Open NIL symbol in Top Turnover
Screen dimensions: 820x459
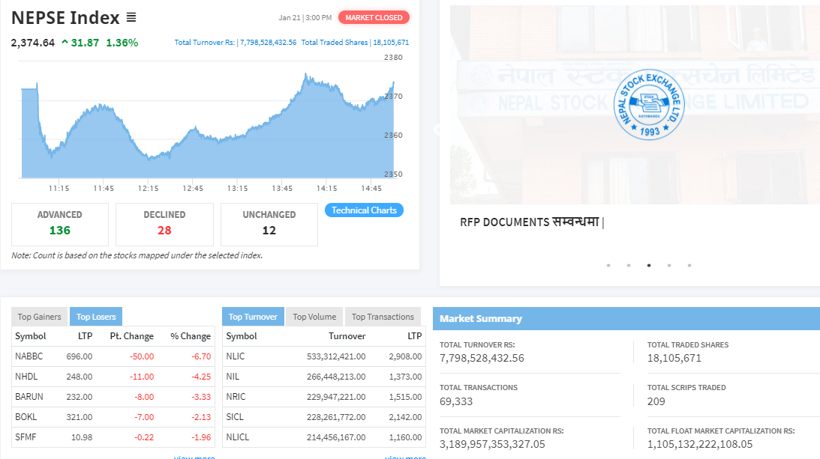click(x=233, y=377)
